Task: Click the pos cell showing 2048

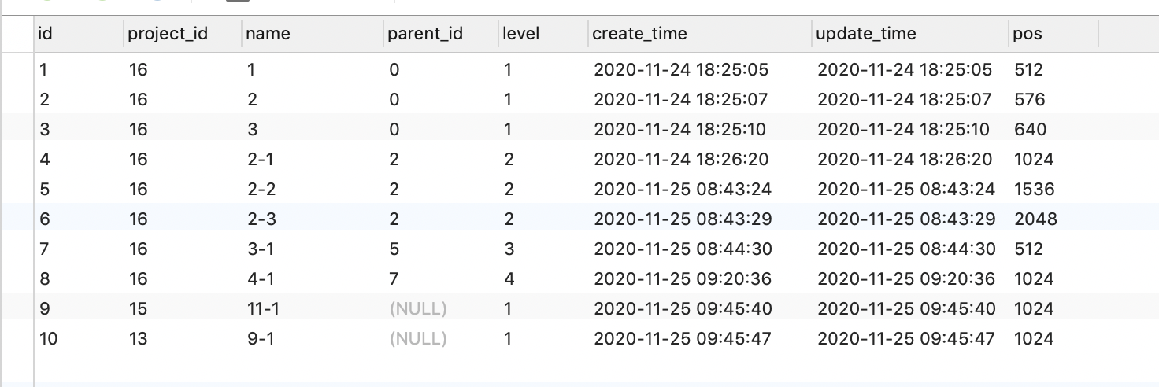Action: 1053,219
